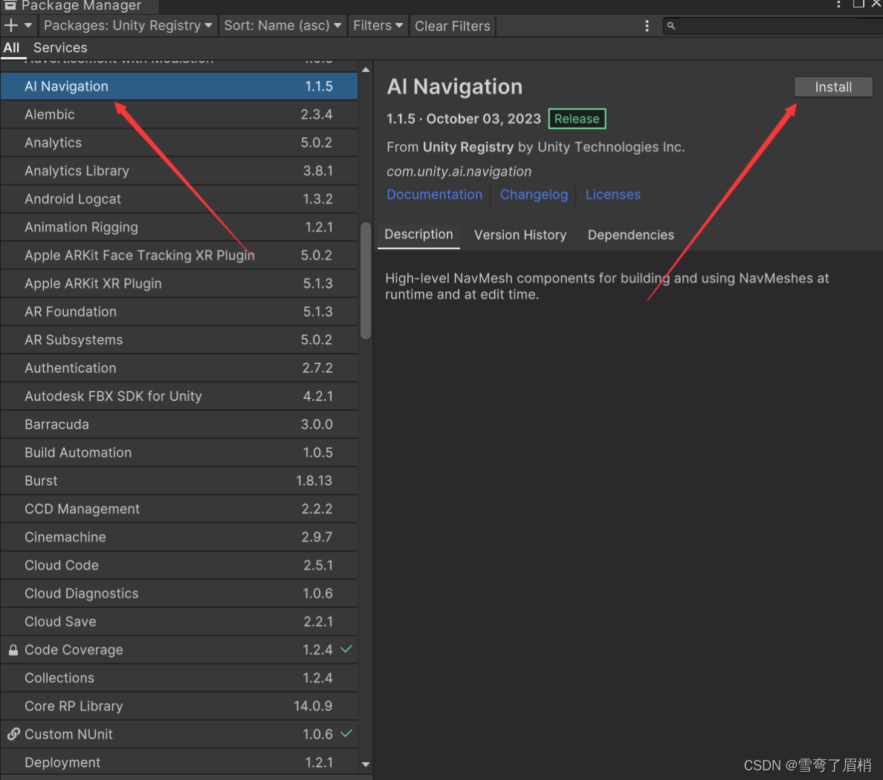Click the green Release tag
The image size is (883, 780).
577,119
